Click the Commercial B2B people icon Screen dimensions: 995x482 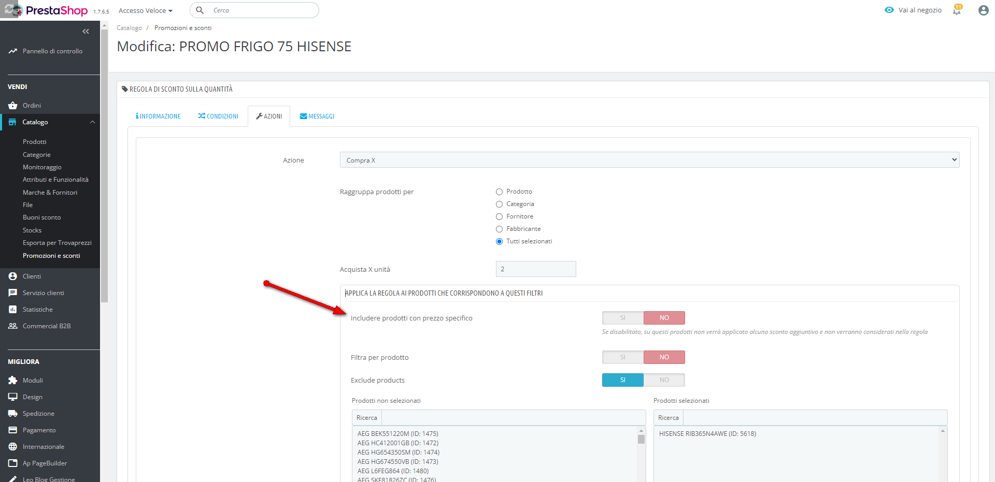[13, 326]
